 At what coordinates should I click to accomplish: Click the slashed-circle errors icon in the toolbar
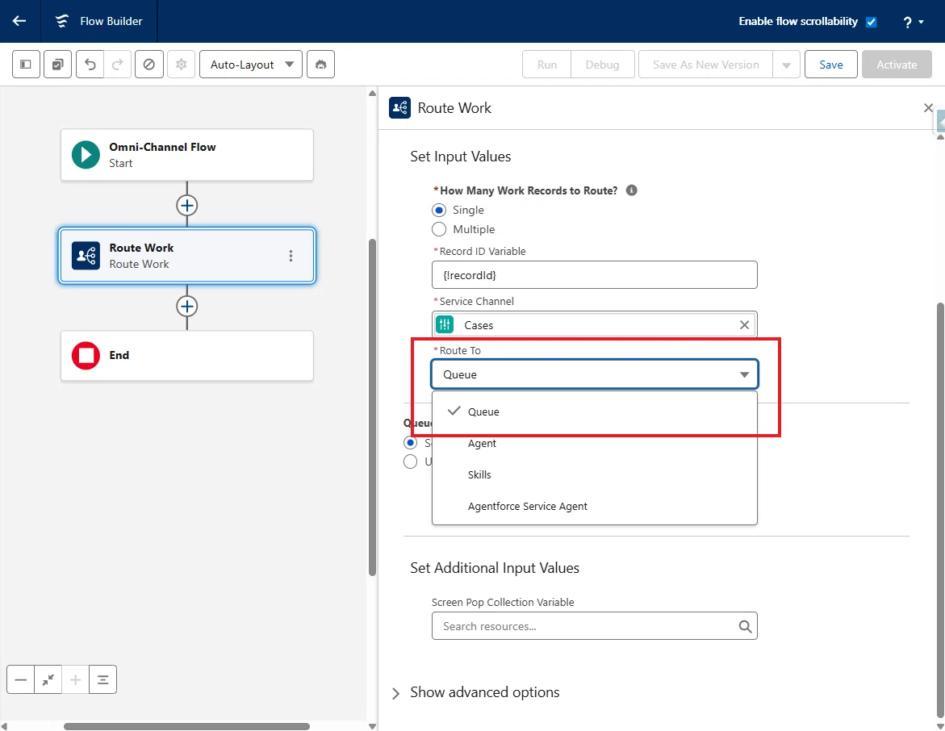[x=148, y=64]
